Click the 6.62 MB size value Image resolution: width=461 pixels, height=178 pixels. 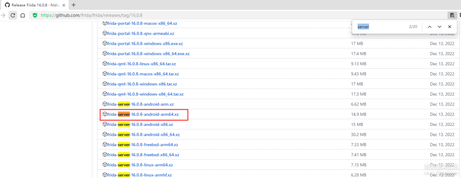pos(359,104)
